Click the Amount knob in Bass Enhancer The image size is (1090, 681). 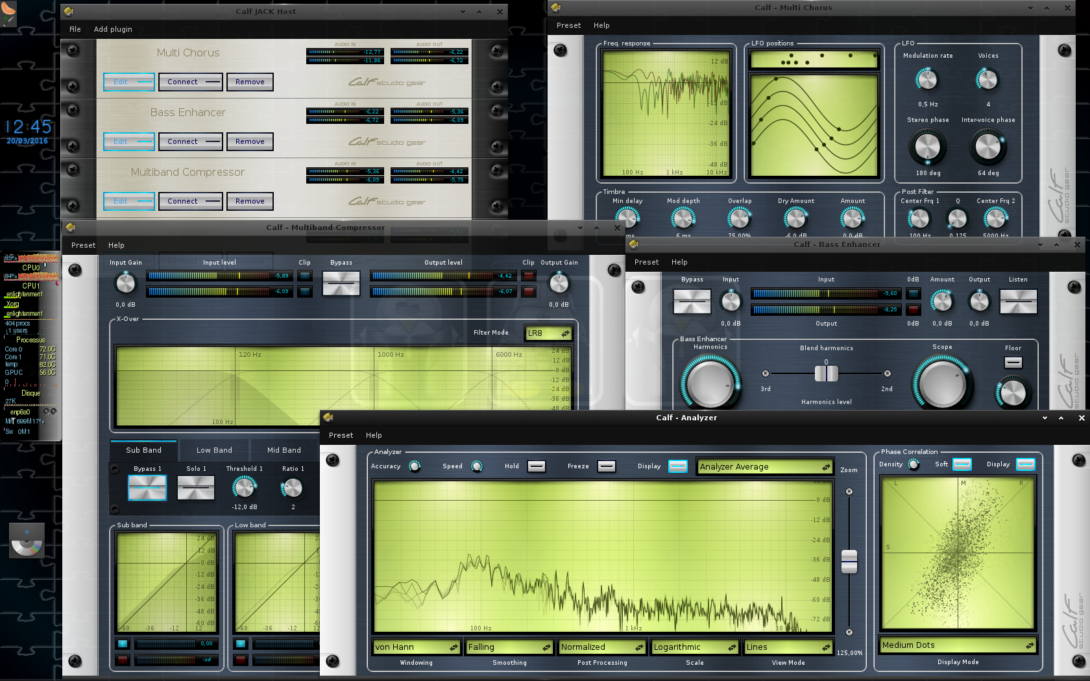click(x=941, y=301)
